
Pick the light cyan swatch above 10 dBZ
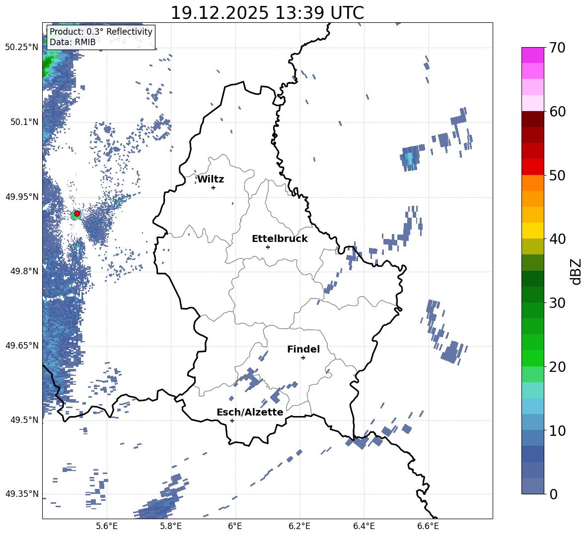coord(533,406)
